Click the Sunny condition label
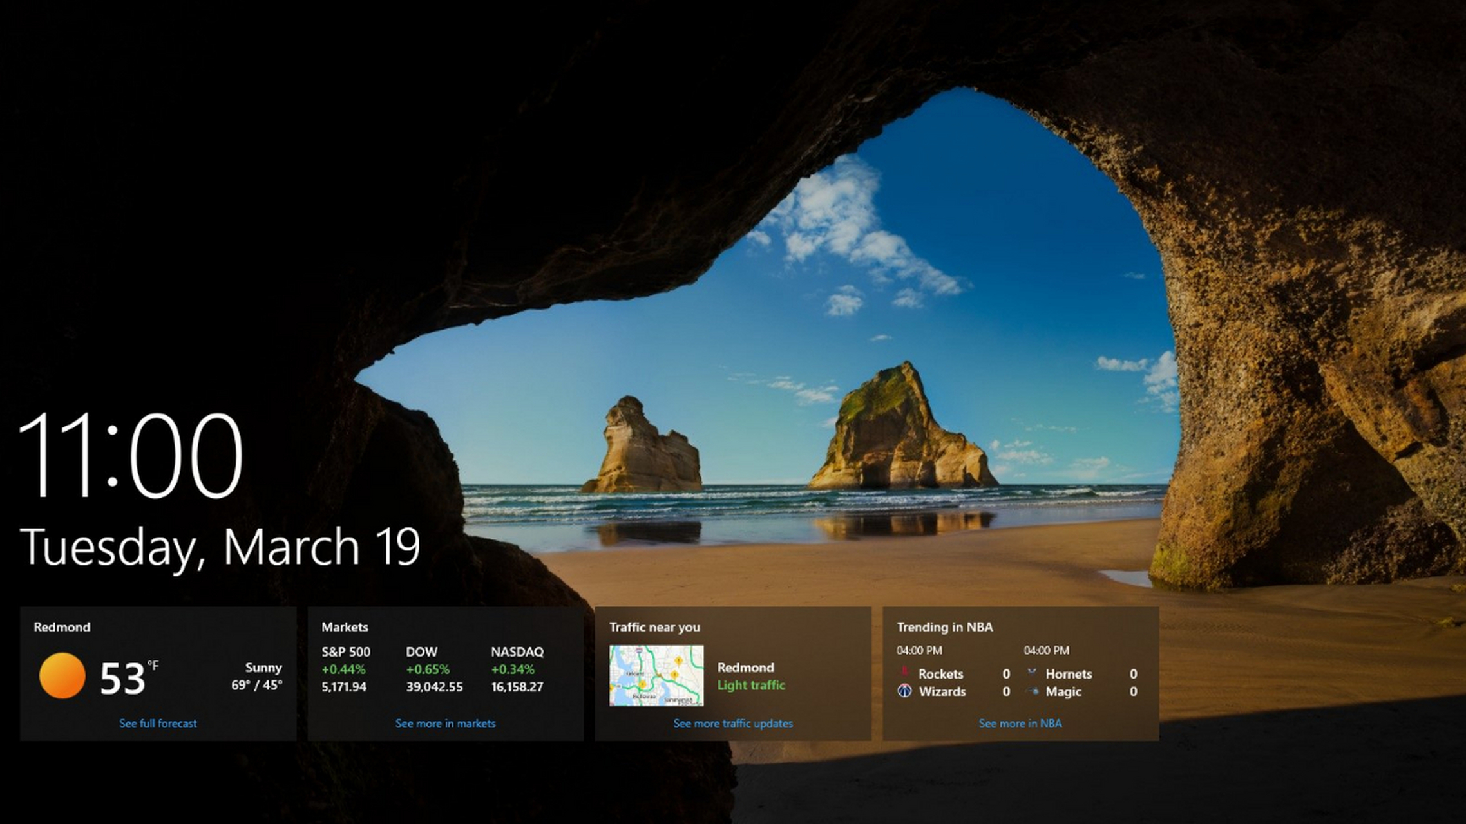Image resolution: width=1466 pixels, height=824 pixels. point(263,668)
